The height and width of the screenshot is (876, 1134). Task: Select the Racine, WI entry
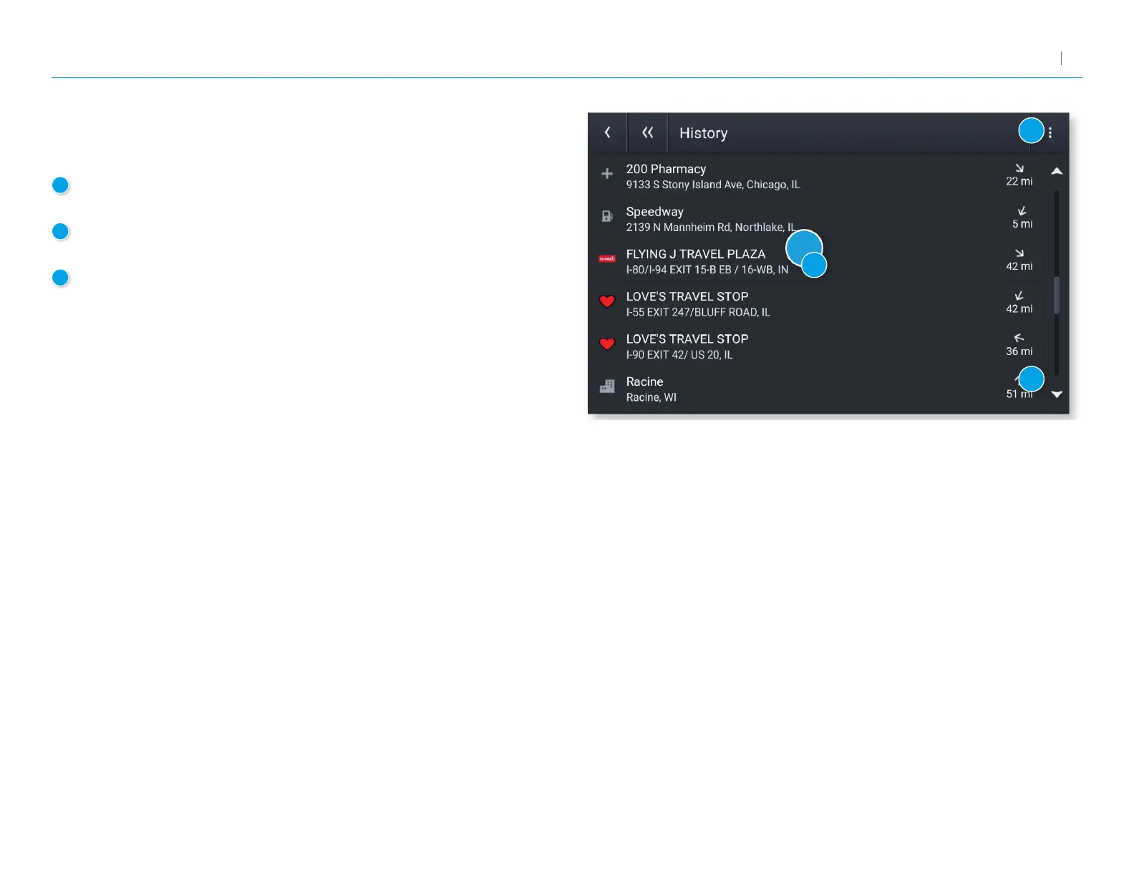pyautogui.click(x=816, y=389)
